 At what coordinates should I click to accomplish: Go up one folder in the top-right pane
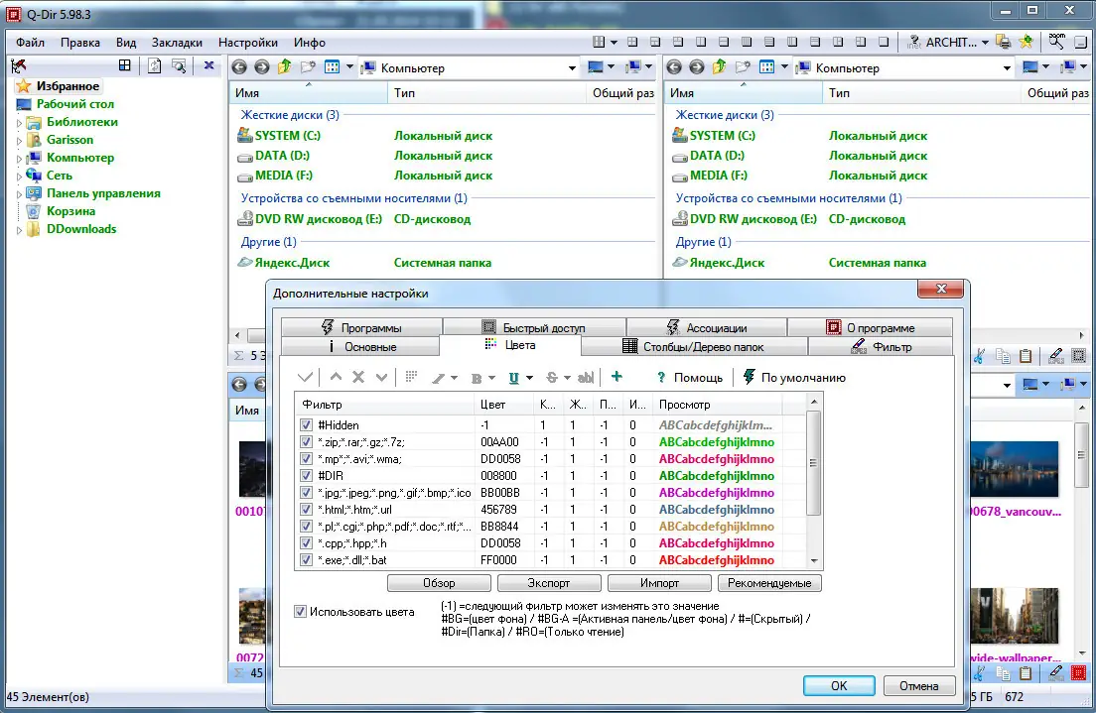pos(719,67)
